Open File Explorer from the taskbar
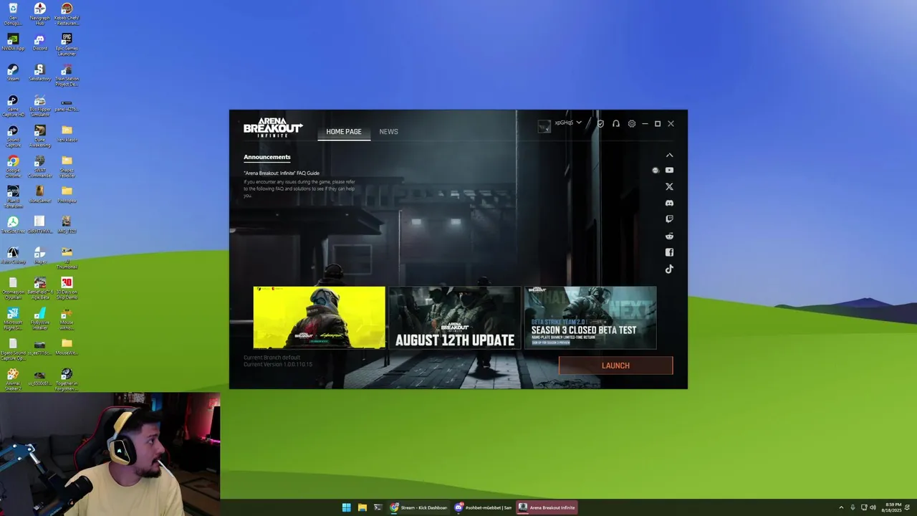Screen dimensions: 917x516 [363, 507]
